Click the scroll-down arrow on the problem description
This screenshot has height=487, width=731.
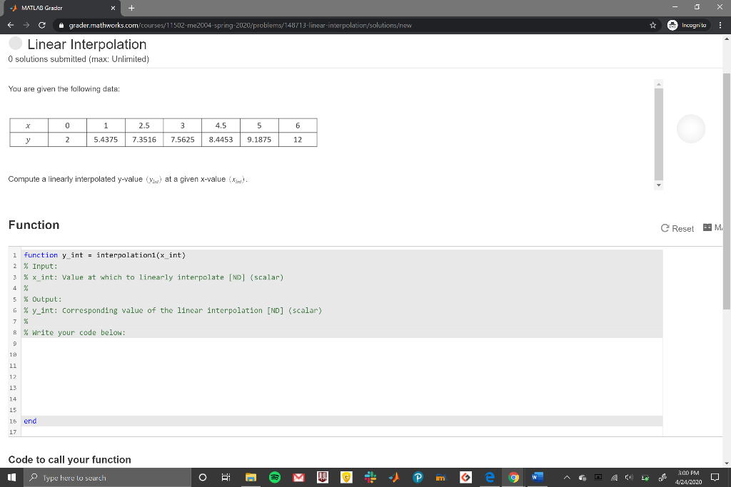point(658,185)
